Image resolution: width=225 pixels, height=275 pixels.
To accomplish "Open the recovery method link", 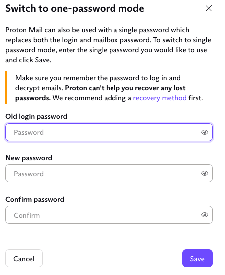I will [x=160, y=98].
